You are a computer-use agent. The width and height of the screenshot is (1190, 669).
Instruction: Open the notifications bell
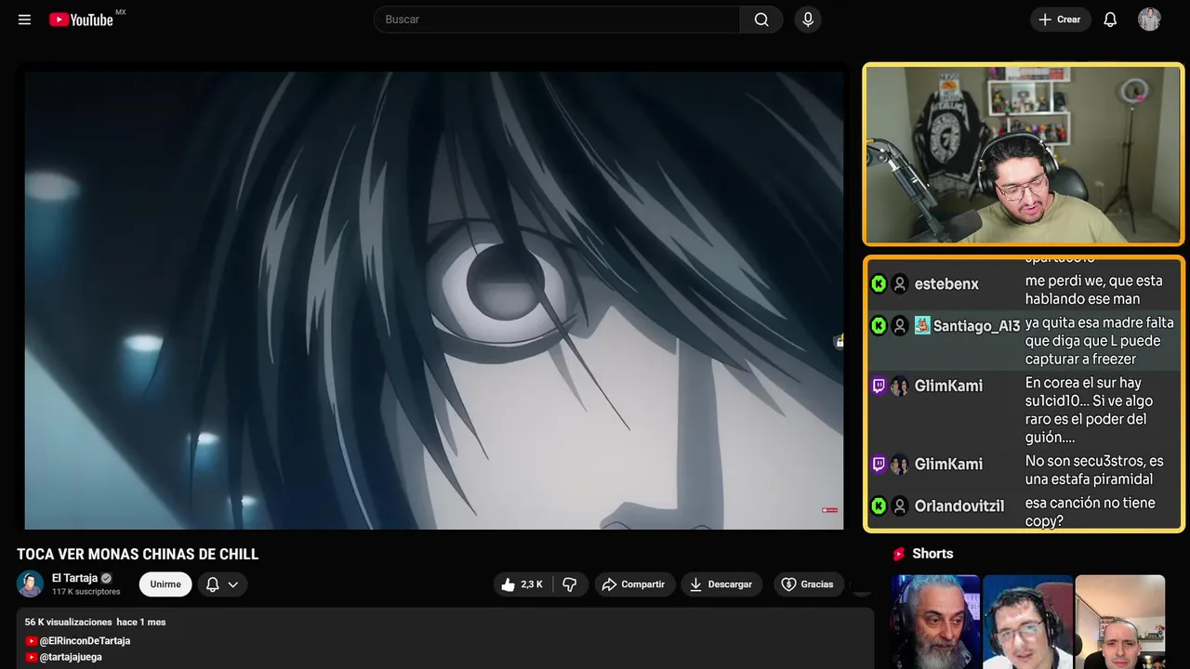(1110, 20)
